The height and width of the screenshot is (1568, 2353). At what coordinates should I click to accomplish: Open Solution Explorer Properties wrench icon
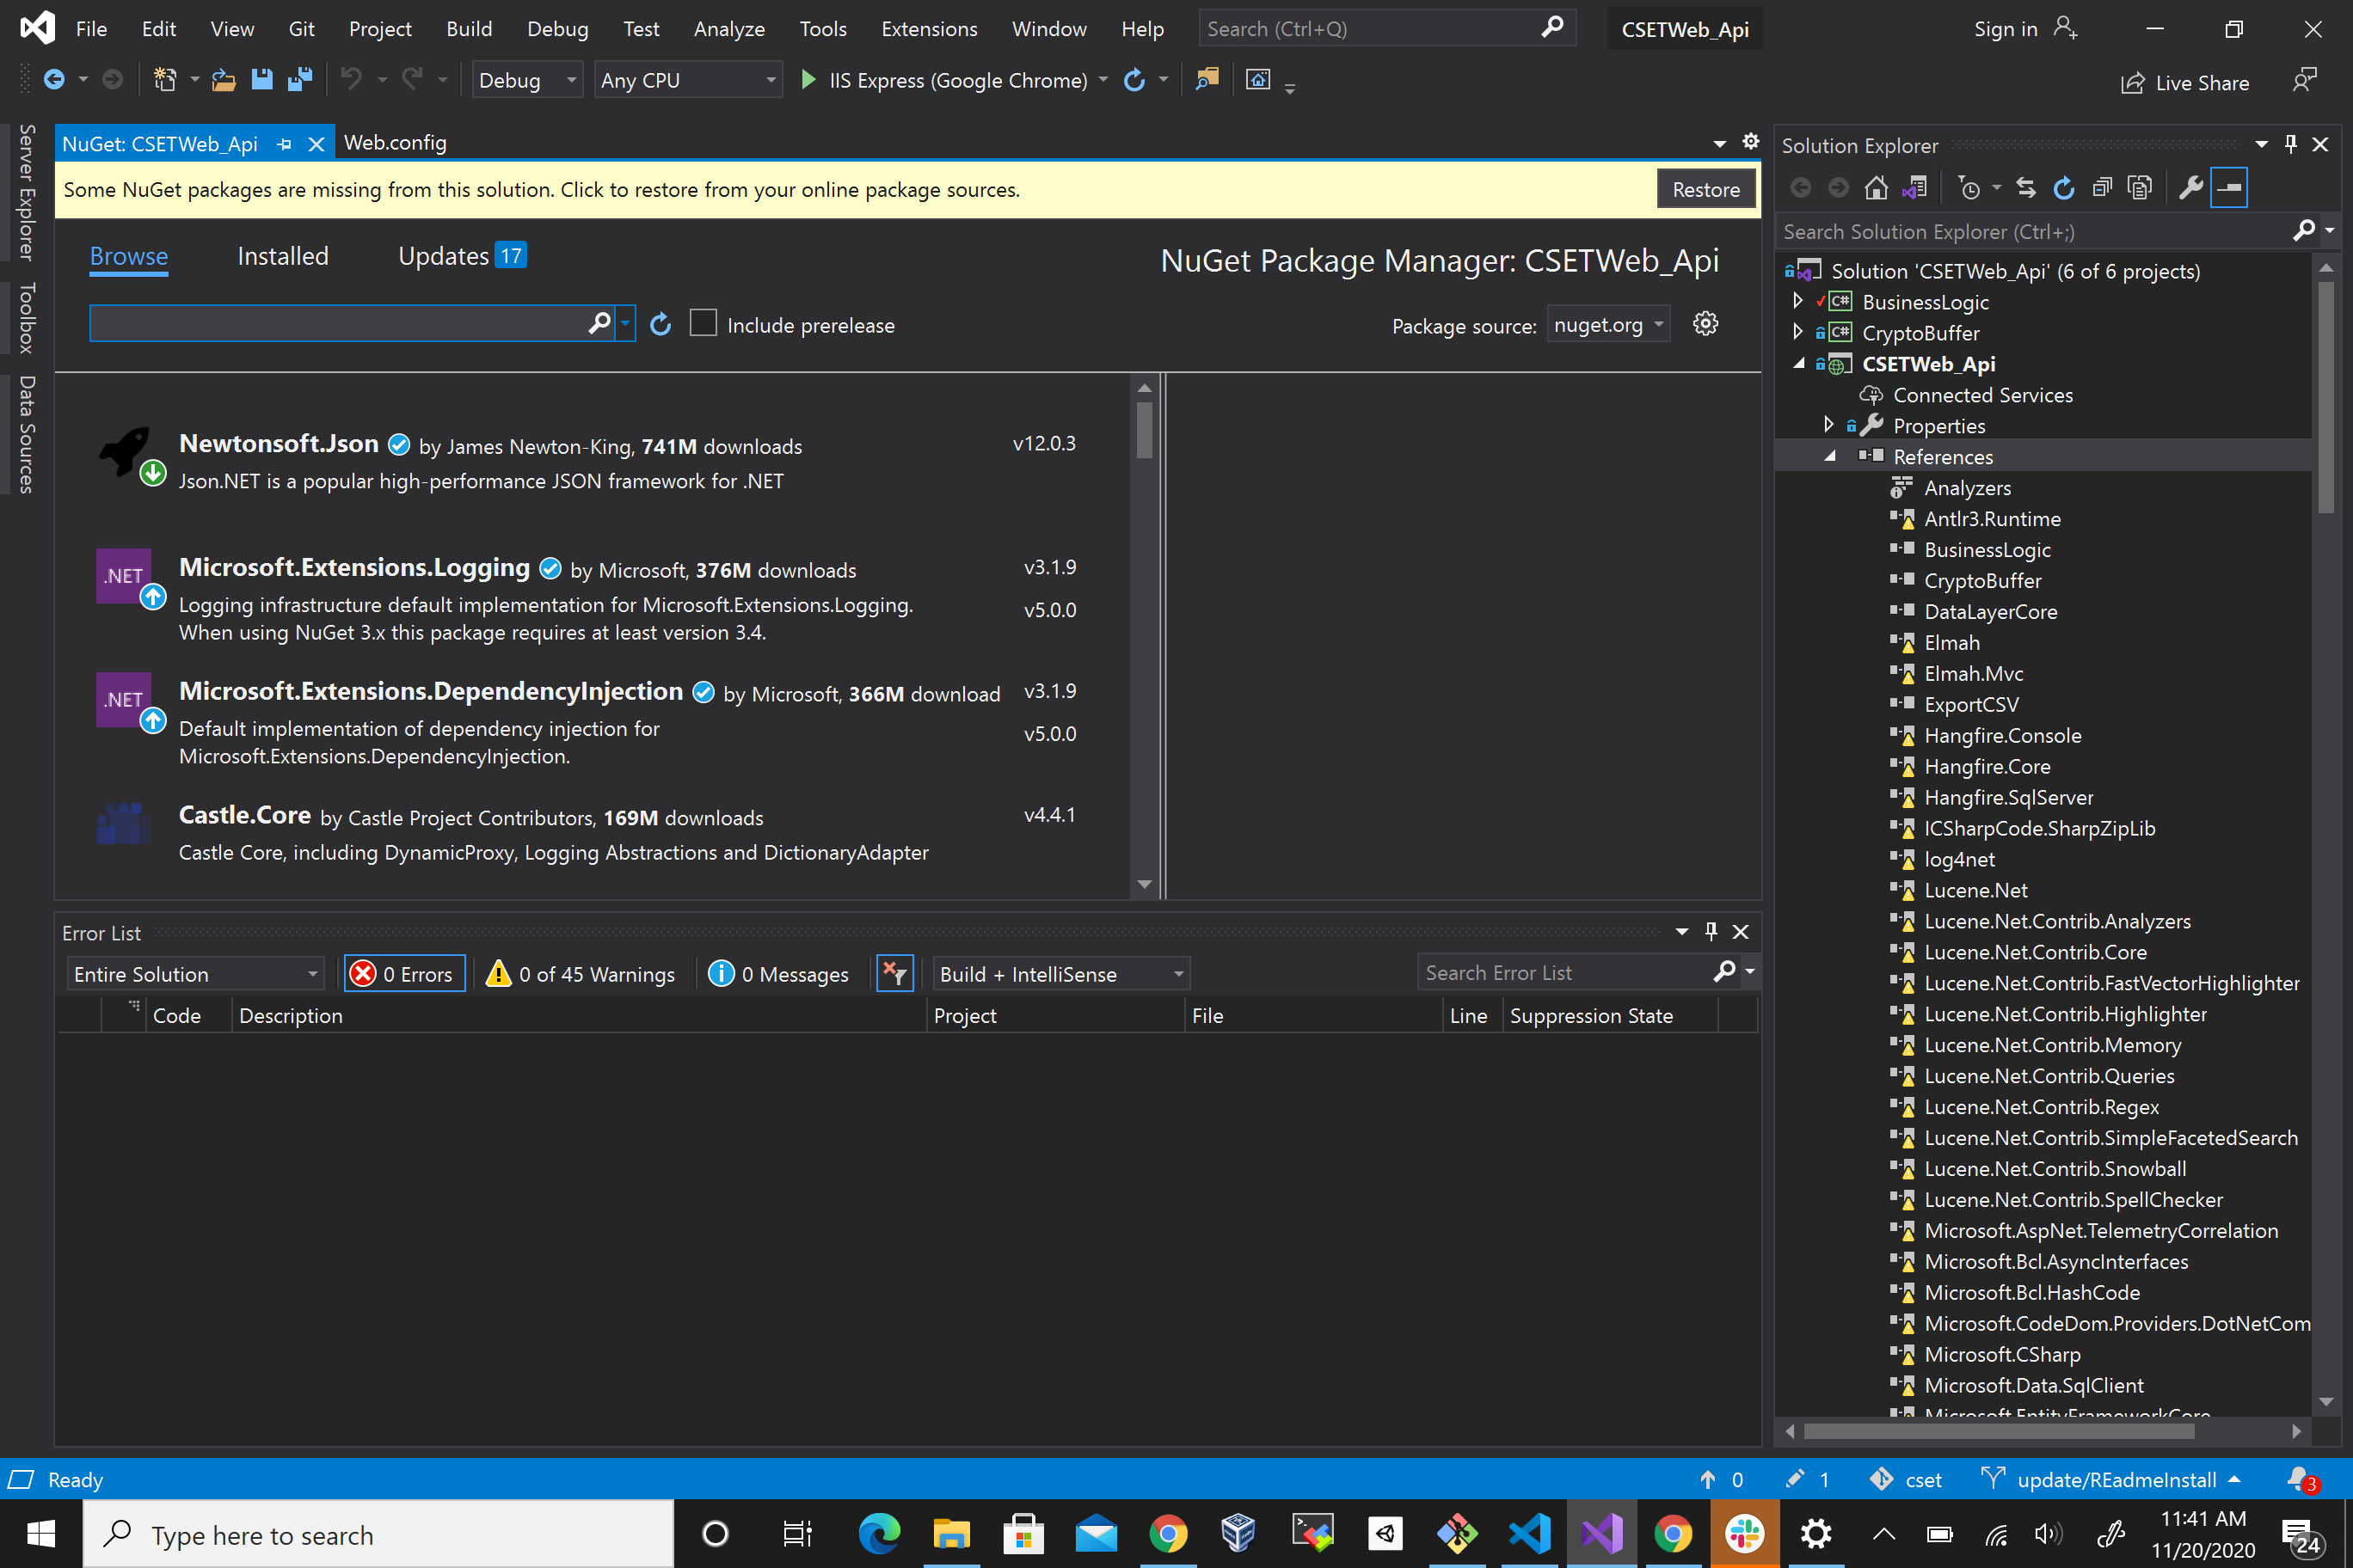click(x=2191, y=188)
